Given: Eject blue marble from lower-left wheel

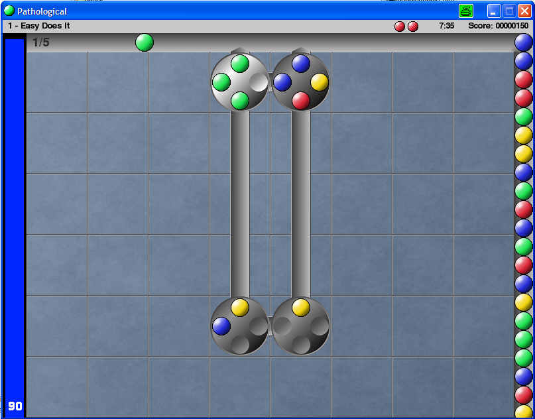Looking at the screenshot, I should 221,326.
